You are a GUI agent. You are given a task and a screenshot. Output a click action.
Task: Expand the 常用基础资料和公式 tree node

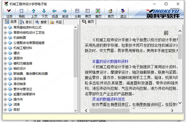pyautogui.click(x=5, y=28)
